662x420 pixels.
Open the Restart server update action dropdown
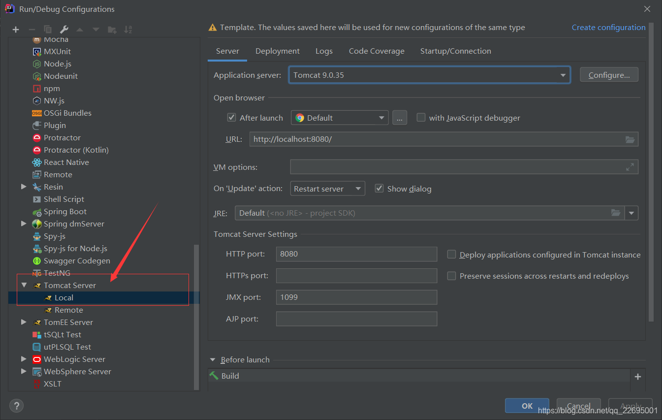tap(327, 189)
